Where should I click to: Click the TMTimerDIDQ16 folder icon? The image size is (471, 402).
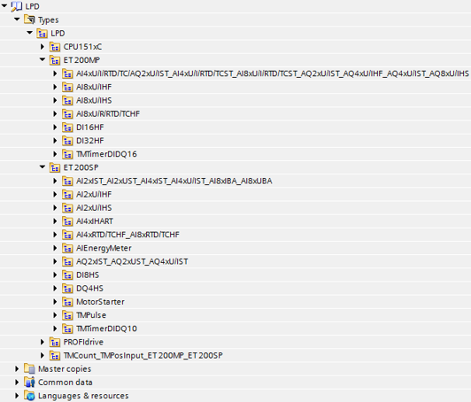pos(67,154)
